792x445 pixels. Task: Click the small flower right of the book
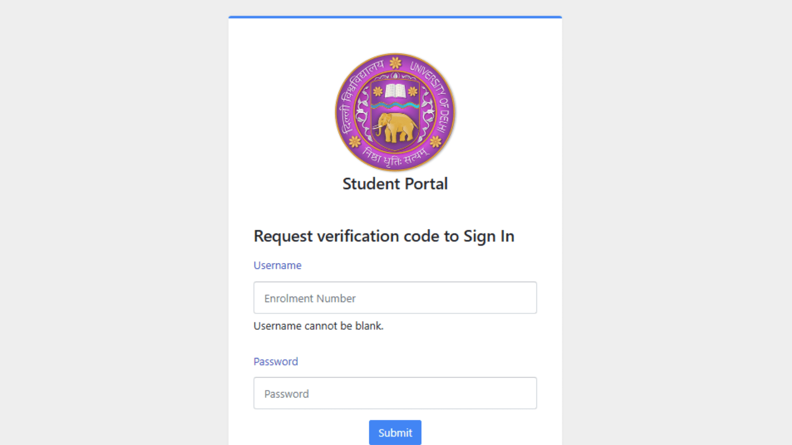[412, 91]
